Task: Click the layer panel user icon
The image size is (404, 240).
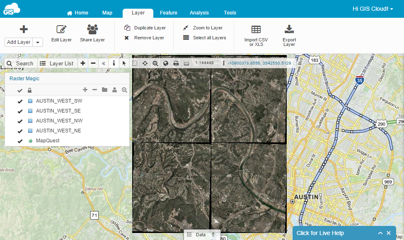Action: click(114, 90)
